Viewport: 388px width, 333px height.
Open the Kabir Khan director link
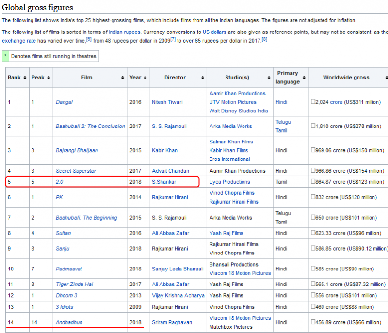pos(164,151)
